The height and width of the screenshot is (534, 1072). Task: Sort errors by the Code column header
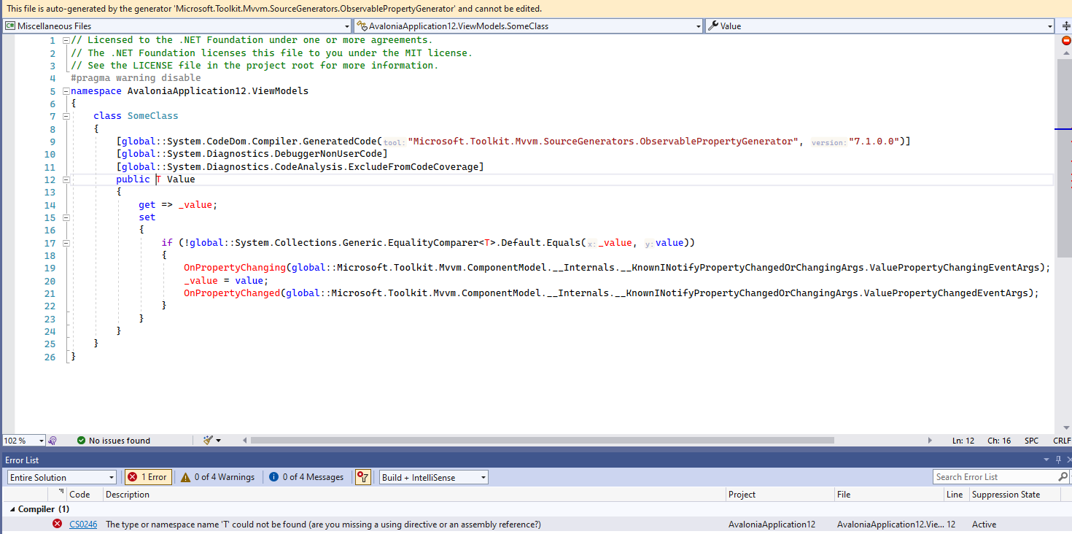coord(85,494)
